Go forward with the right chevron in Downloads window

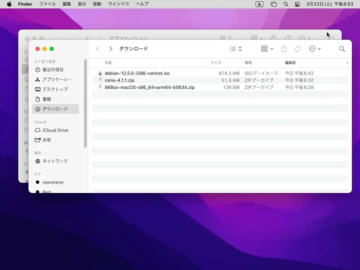(x=110, y=49)
